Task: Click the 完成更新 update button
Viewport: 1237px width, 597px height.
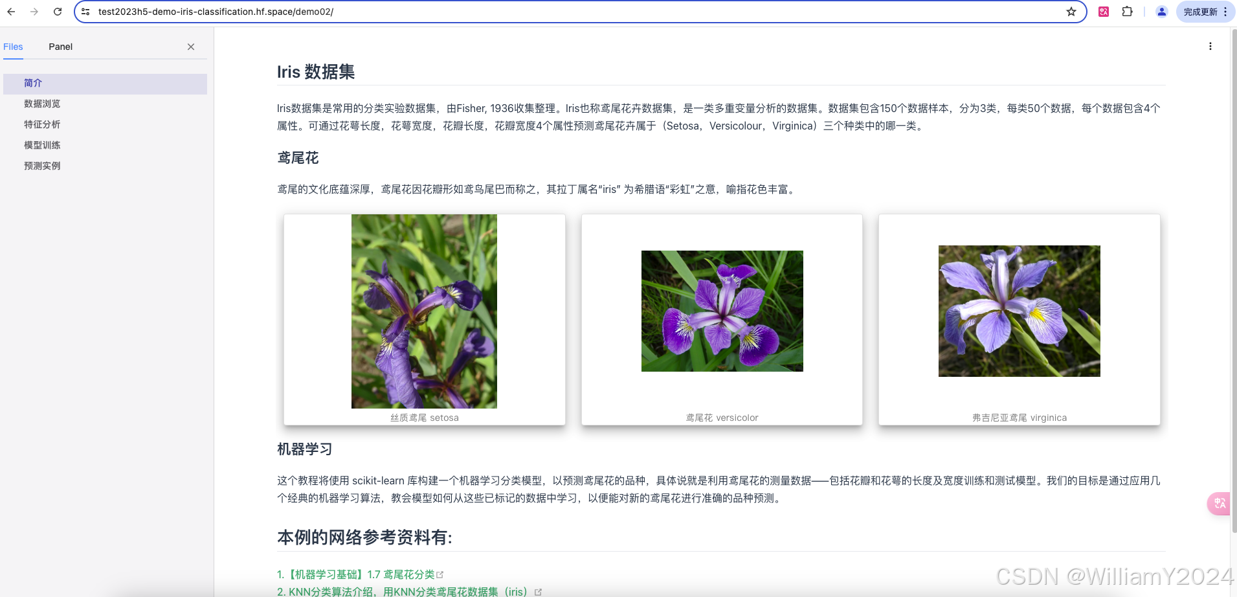Action: tap(1205, 12)
